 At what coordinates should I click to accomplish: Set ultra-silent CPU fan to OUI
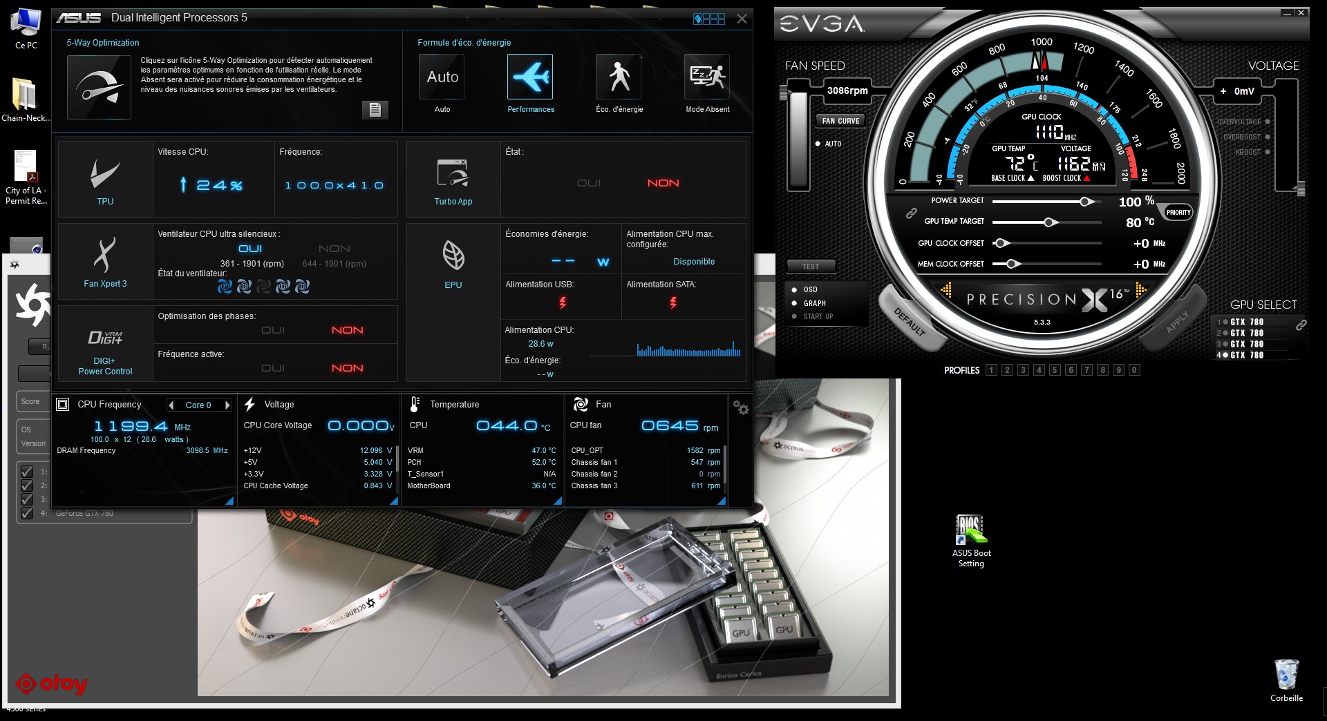(x=250, y=249)
